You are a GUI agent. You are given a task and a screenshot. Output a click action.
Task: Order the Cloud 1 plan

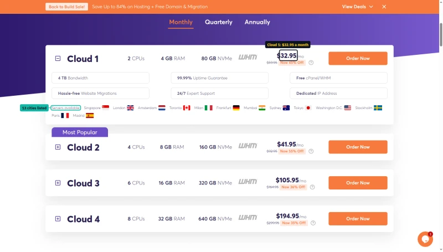(358, 58)
